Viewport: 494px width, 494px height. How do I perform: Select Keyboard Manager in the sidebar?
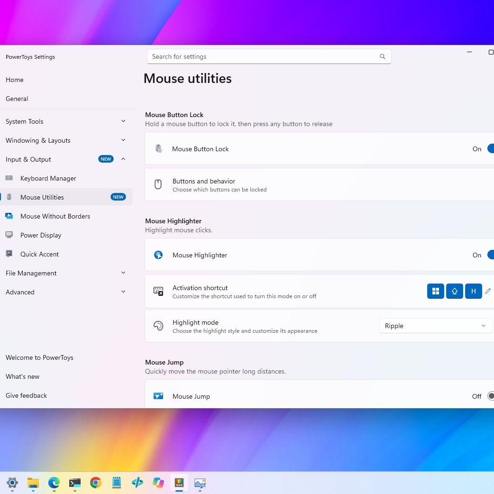pos(66,178)
